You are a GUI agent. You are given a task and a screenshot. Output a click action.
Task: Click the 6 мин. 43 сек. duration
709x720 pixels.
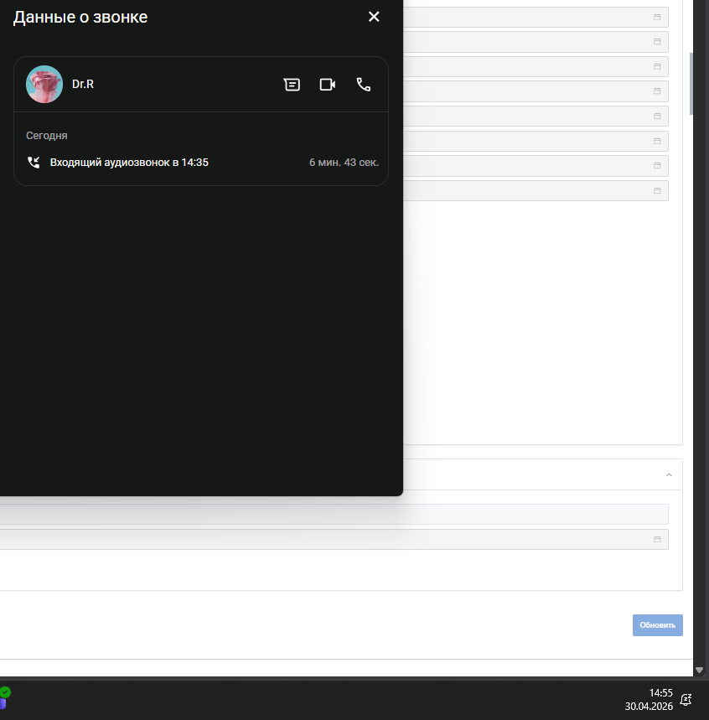pyautogui.click(x=344, y=163)
